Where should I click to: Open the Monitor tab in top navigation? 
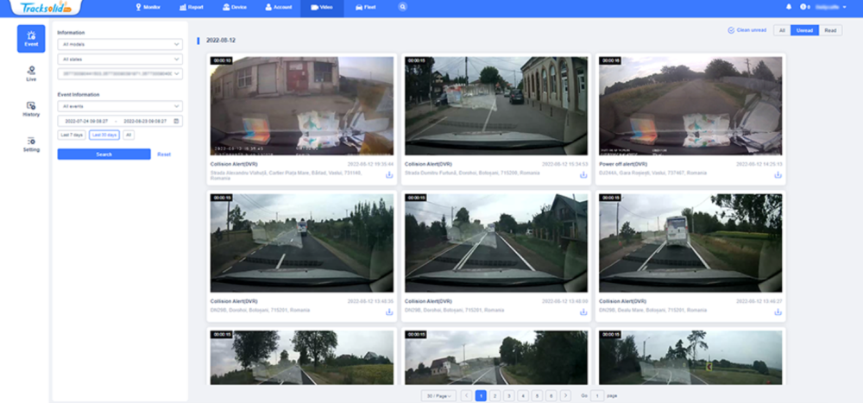pyautogui.click(x=148, y=7)
